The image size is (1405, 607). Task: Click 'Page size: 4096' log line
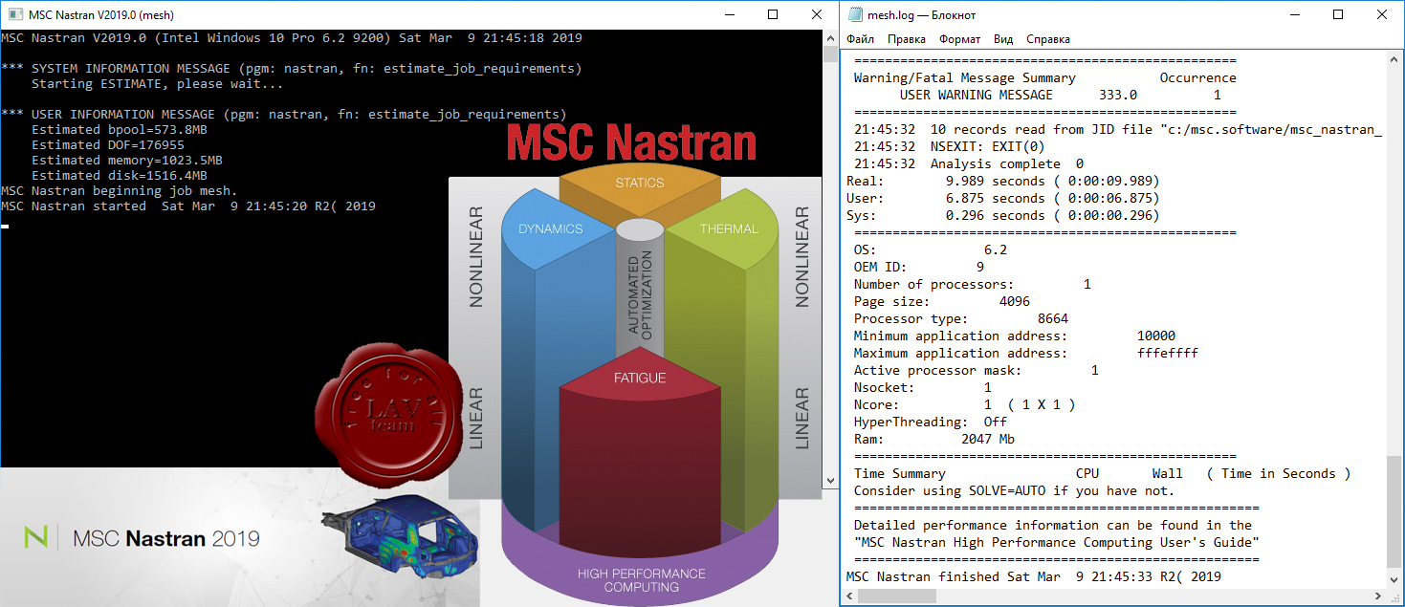942,301
